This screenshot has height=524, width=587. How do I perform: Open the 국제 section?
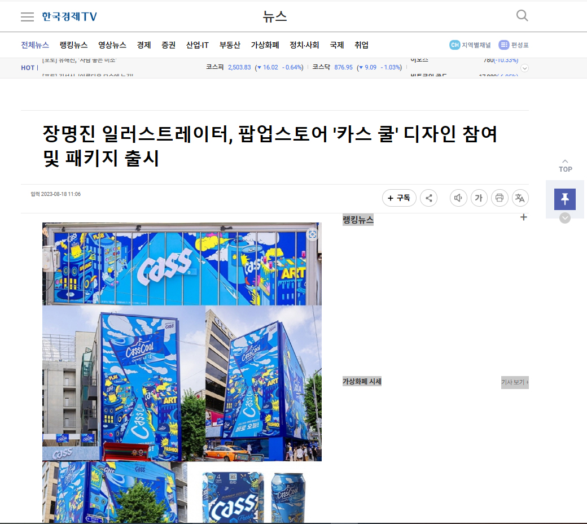click(336, 45)
